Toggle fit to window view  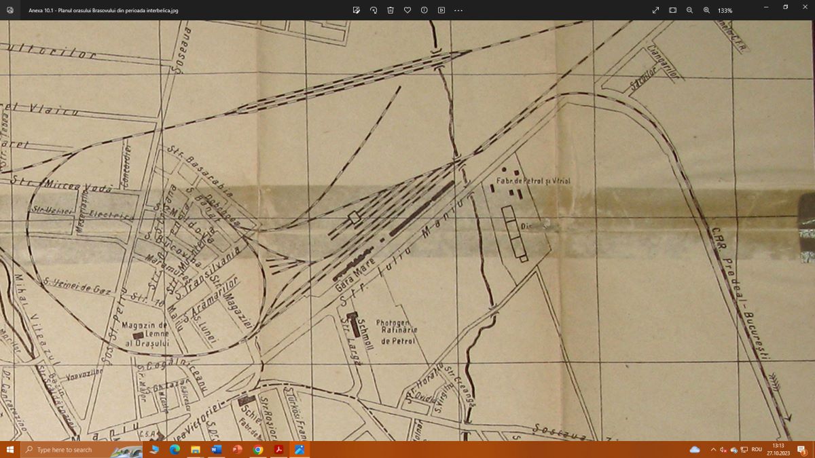(x=672, y=10)
